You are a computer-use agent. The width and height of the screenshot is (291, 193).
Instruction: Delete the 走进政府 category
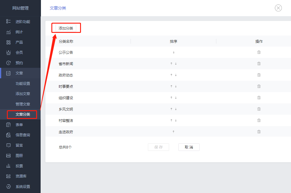coord(259,131)
